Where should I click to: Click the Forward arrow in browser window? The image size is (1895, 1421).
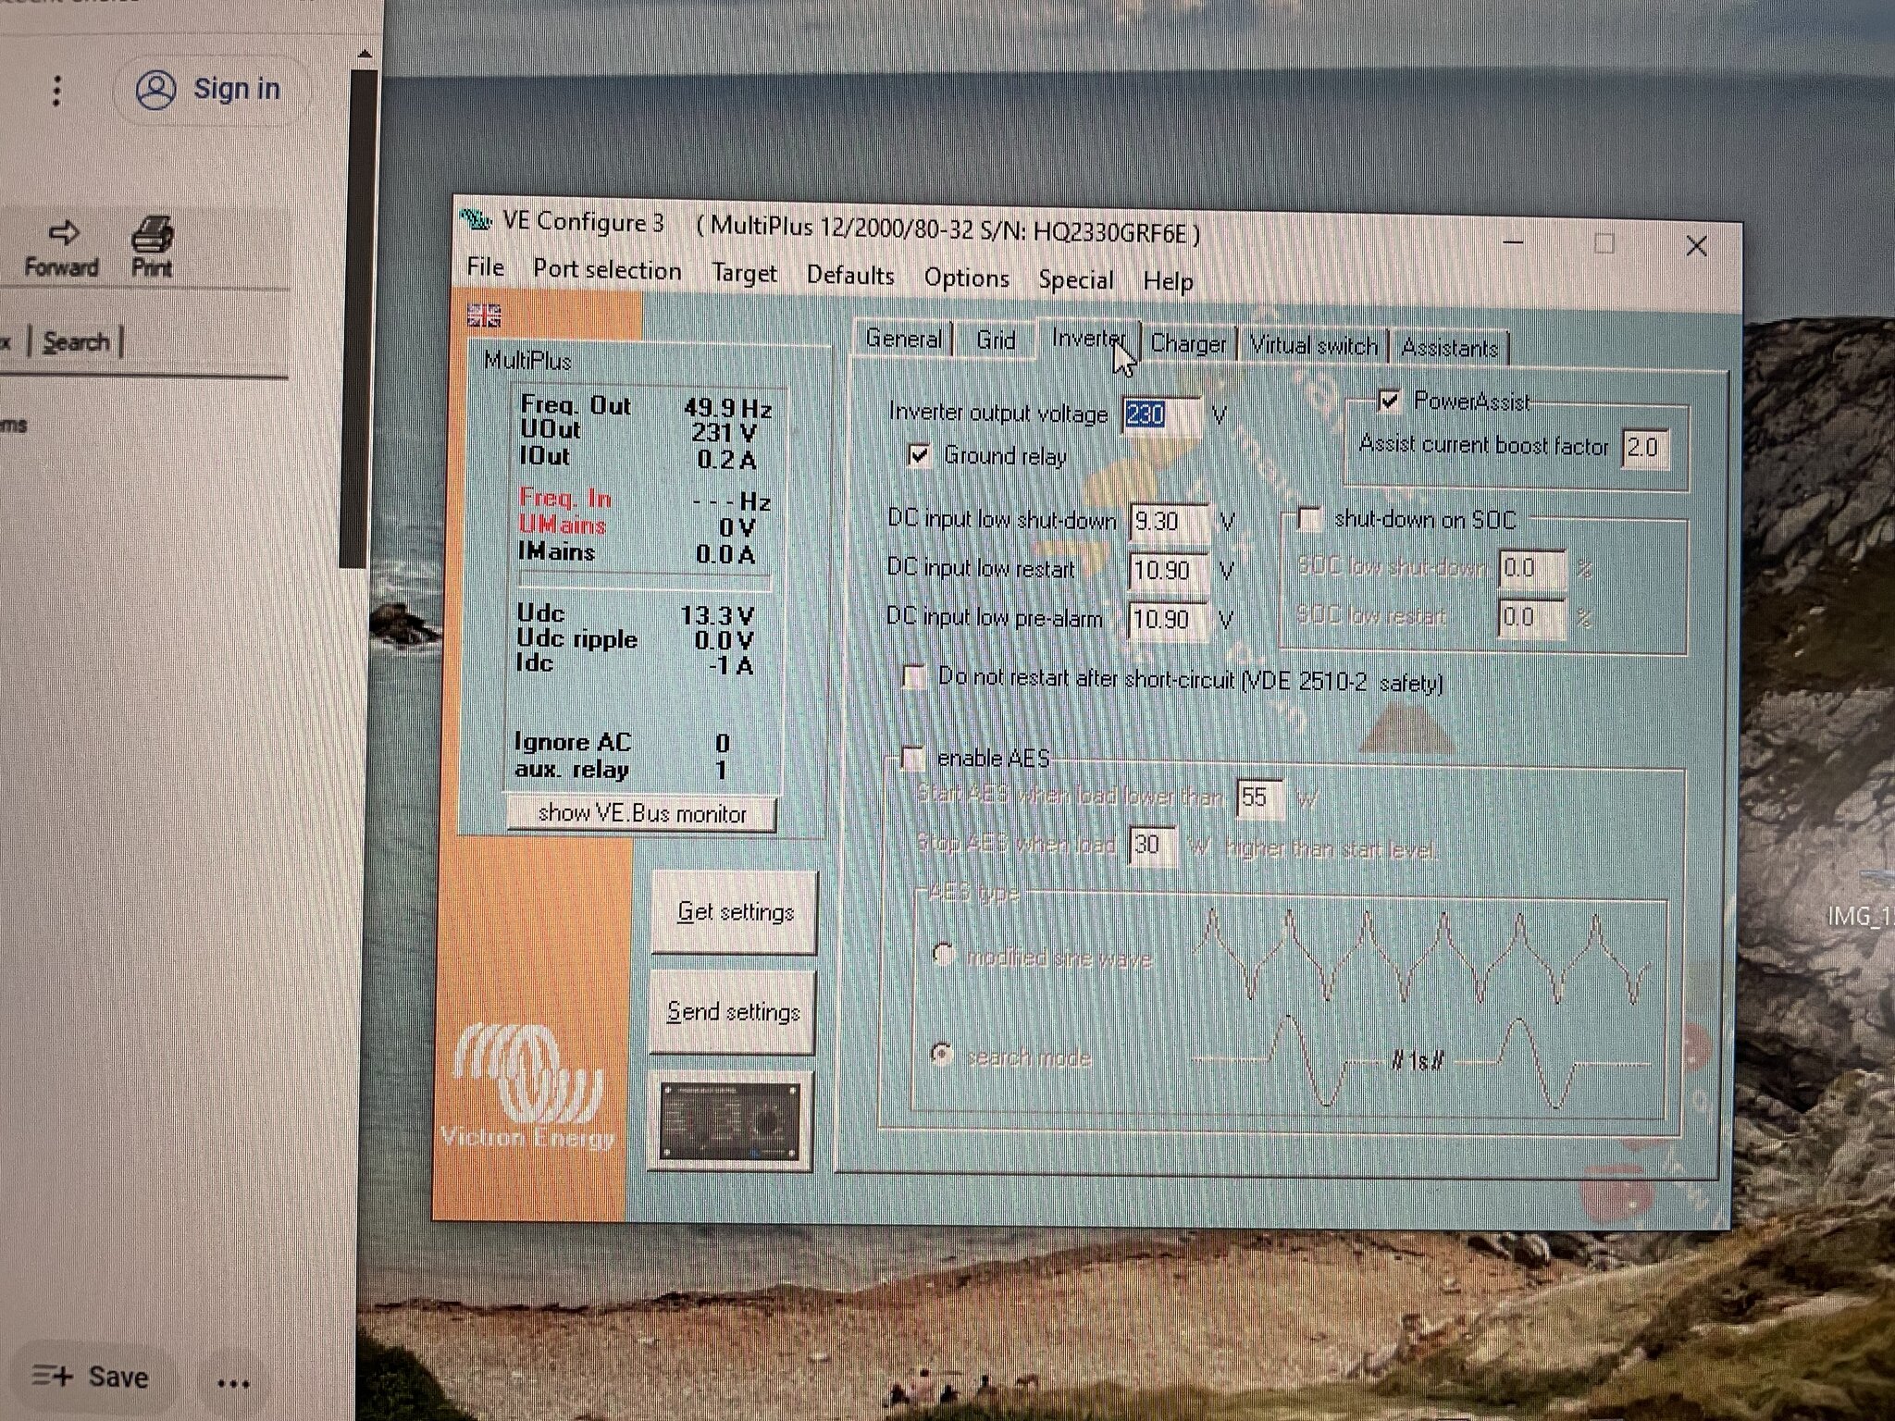click(x=62, y=248)
